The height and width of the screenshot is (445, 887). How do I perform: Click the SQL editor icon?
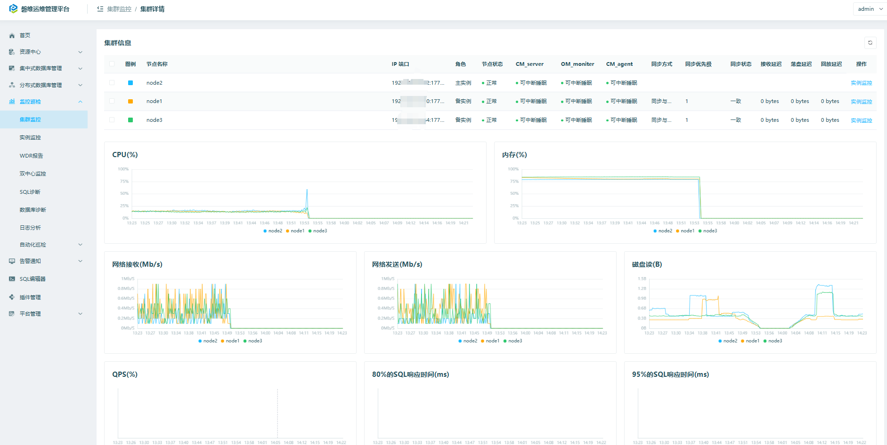[x=12, y=279]
